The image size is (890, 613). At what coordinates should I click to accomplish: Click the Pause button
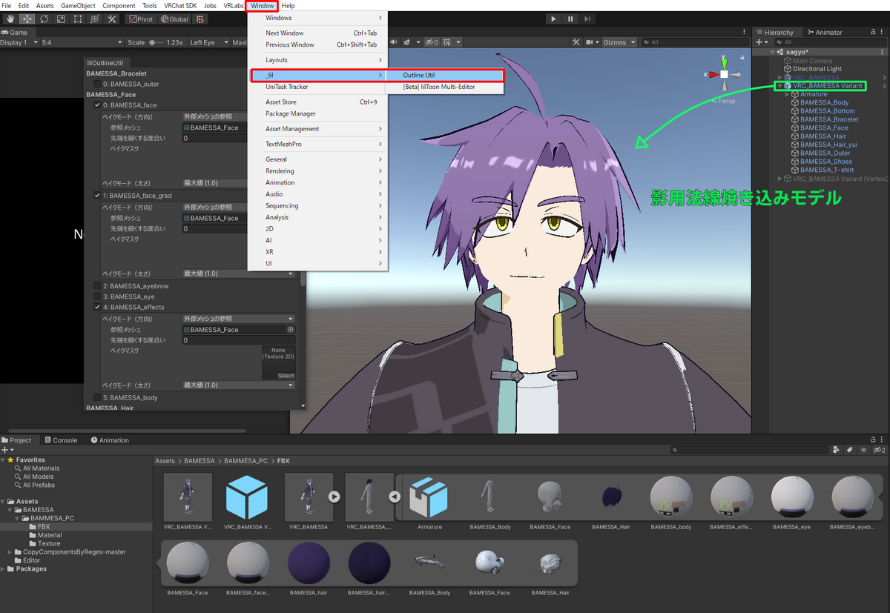(570, 19)
